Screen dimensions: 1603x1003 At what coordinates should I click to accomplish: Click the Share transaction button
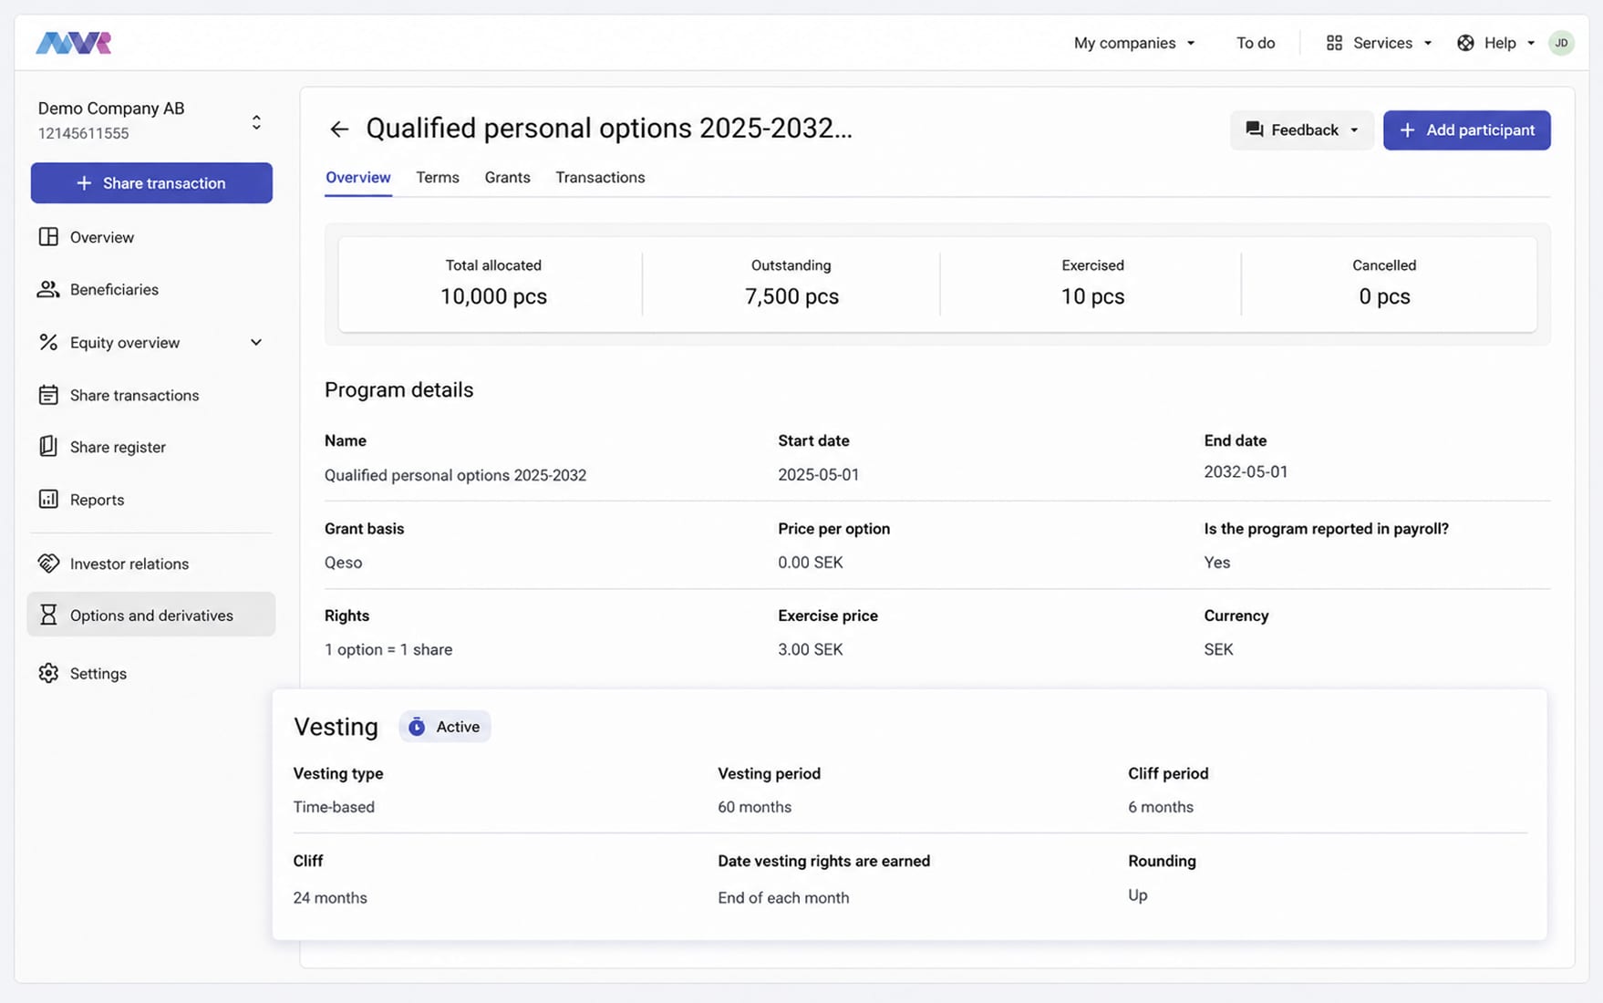(151, 183)
